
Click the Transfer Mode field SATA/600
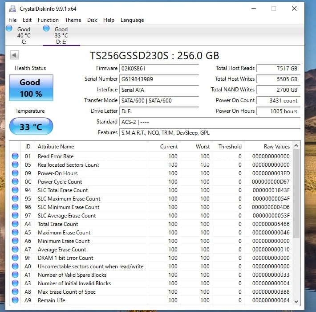click(159, 100)
